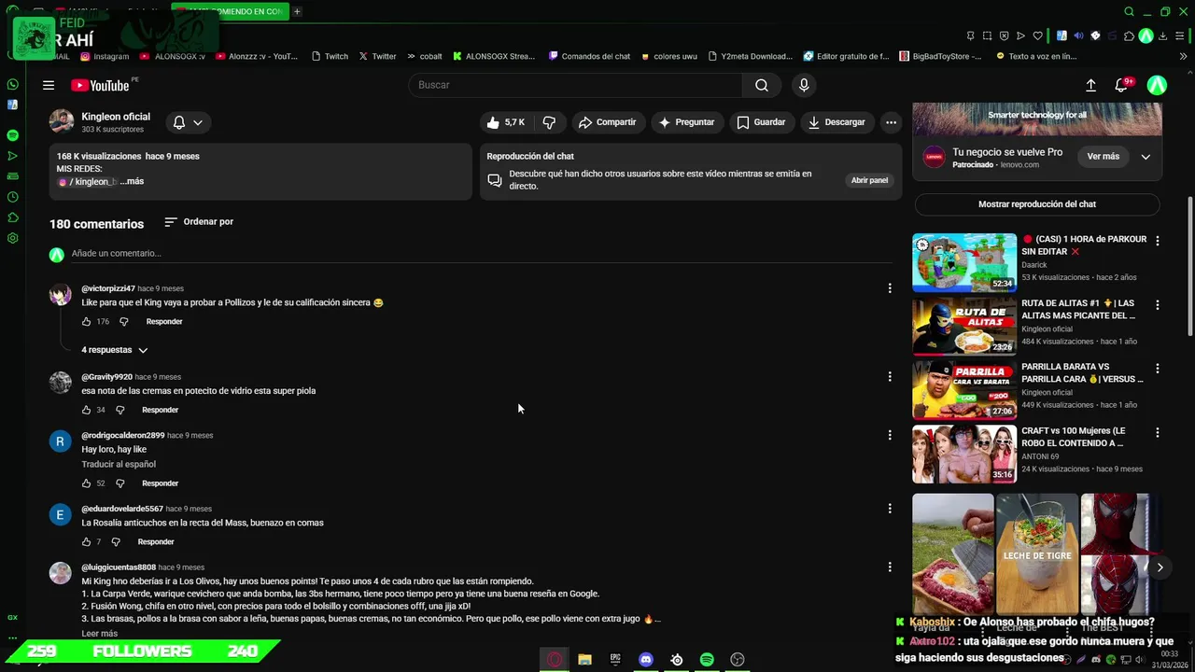
Task: Open the Twitter bookmark
Action: [x=377, y=56]
